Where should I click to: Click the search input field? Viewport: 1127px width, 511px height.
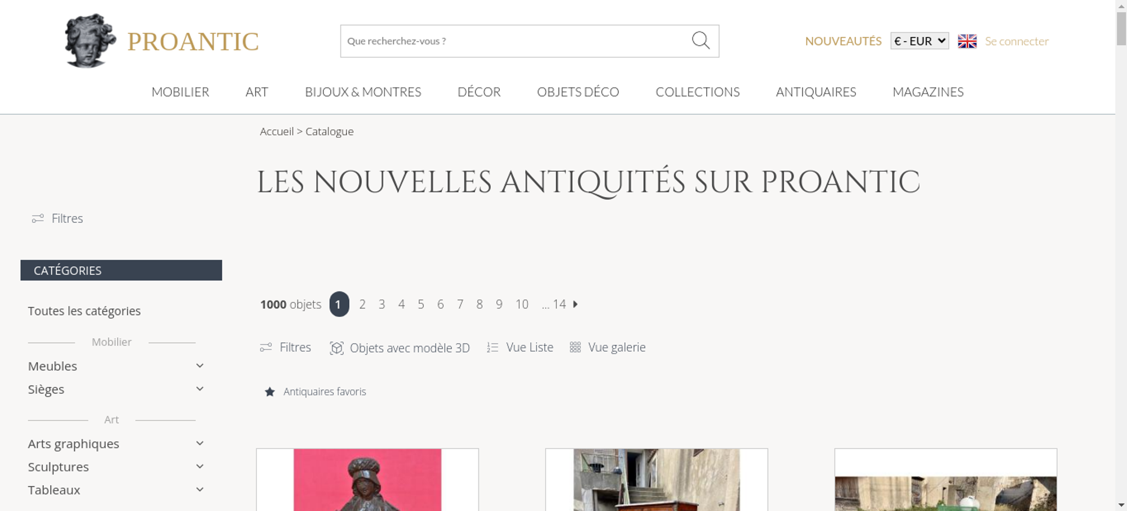[516, 41]
